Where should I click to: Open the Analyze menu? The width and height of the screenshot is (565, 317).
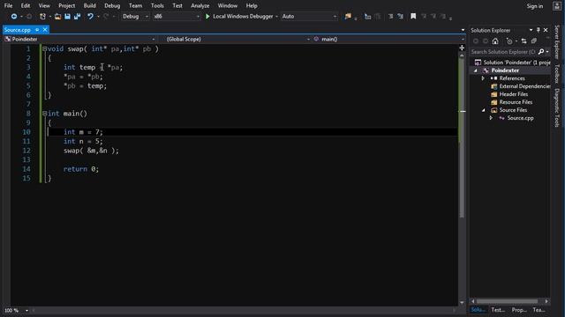tap(200, 6)
